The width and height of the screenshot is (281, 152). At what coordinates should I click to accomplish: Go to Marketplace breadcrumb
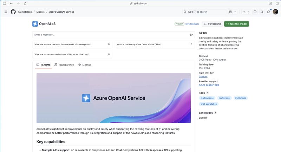[25, 12]
